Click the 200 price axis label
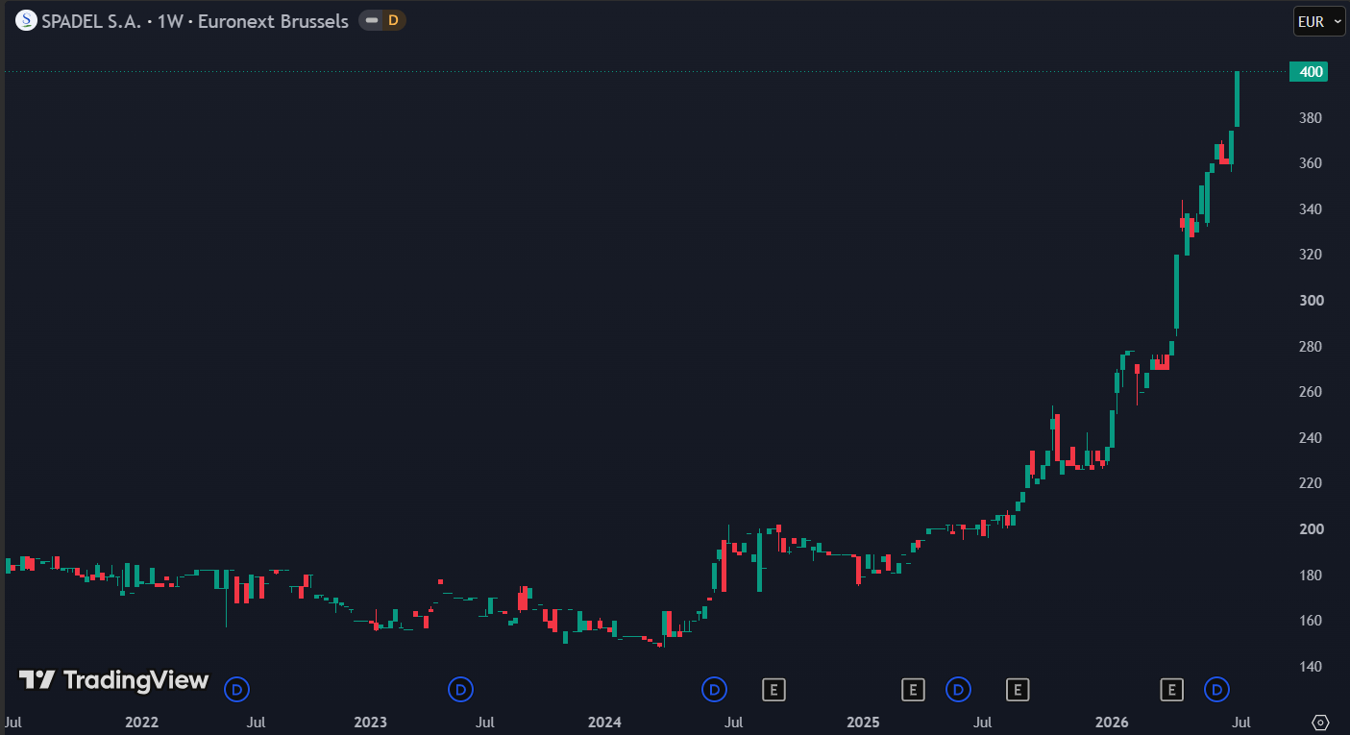This screenshot has width=1350, height=735. coord(1311,529)
